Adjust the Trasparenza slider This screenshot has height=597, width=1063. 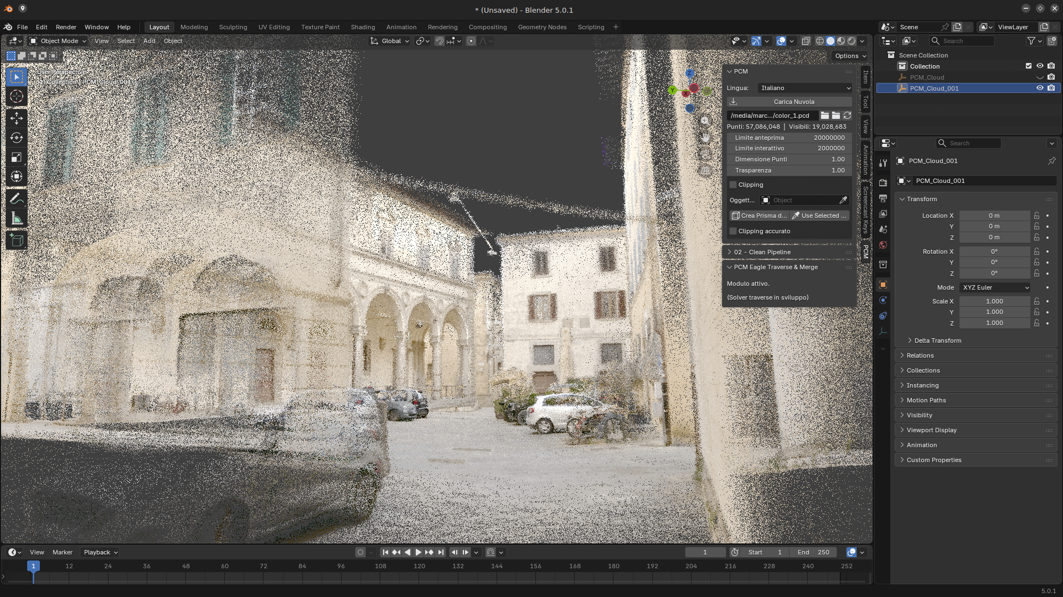tap(789, 170)
